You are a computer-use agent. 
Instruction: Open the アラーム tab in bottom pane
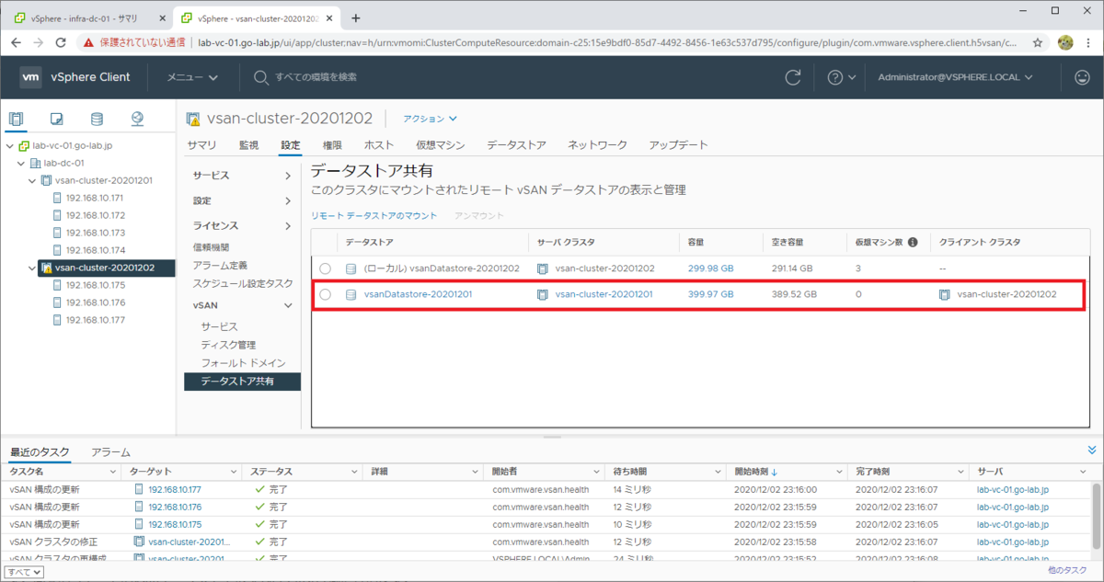[x=110, y=452]
